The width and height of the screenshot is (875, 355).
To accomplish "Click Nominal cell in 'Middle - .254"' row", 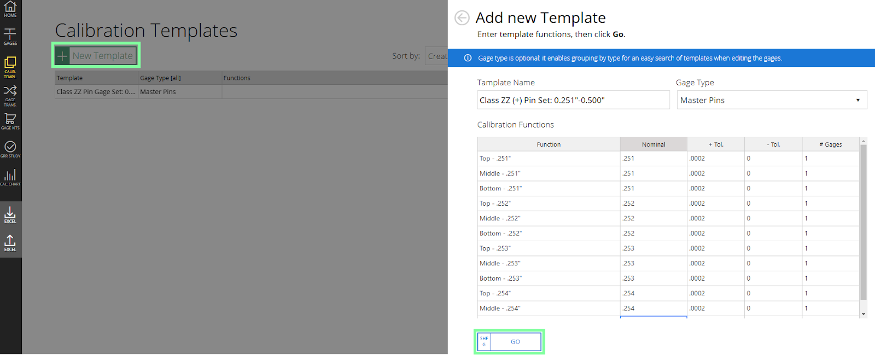I will pos(654,309).
